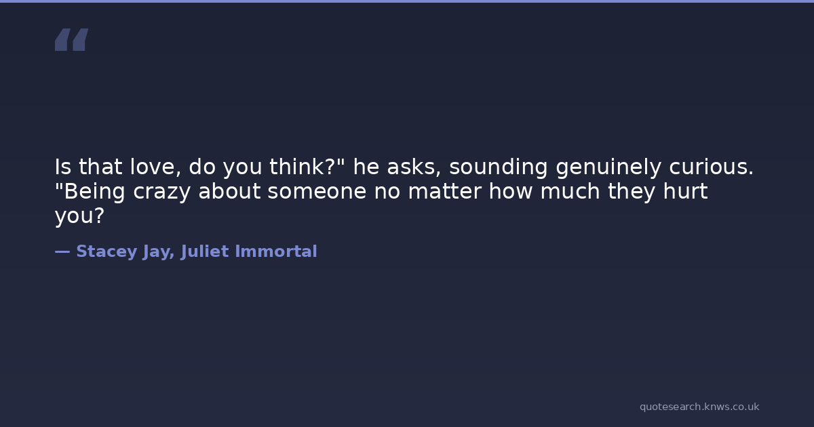
Task: Click the final word "you?" on the third line
Action: pos(80,216)
